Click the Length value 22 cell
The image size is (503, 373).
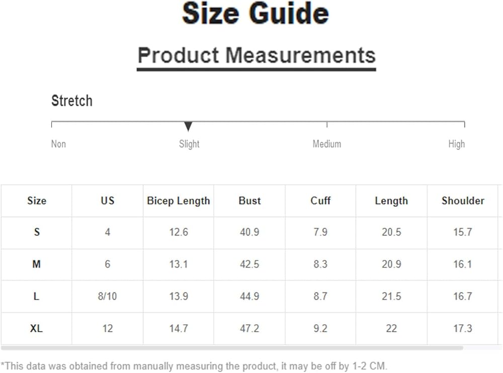391,328
